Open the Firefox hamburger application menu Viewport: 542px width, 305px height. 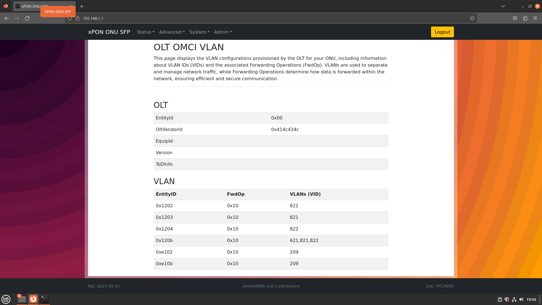535,18
